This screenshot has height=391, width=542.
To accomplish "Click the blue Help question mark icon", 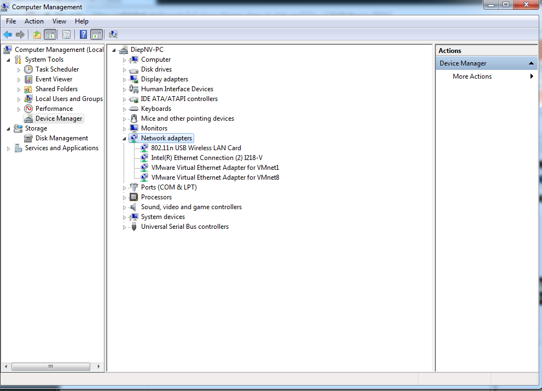I will click(83, 34).
